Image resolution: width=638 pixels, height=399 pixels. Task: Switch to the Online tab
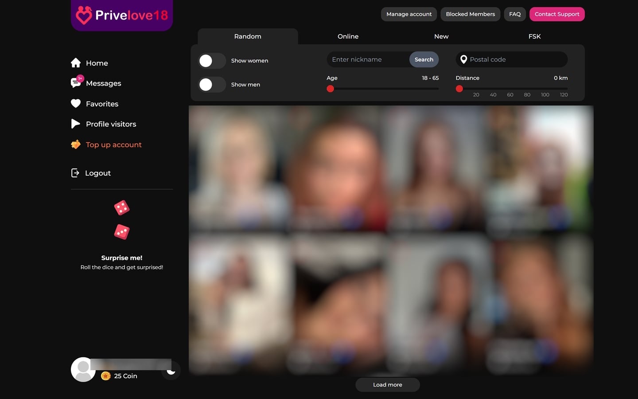[x=348, y=36]
